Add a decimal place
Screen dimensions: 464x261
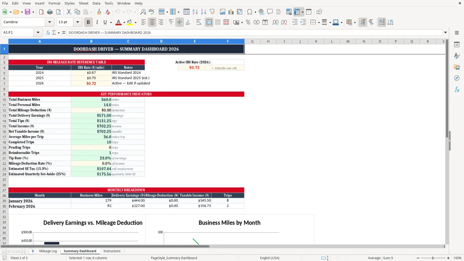(x=276, y=22)
